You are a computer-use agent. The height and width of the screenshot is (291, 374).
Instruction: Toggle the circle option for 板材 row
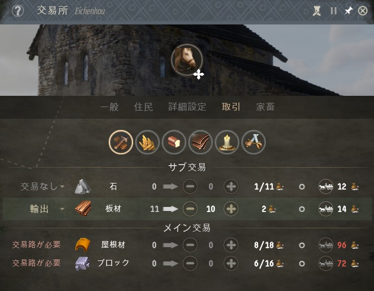pos(302,209)
